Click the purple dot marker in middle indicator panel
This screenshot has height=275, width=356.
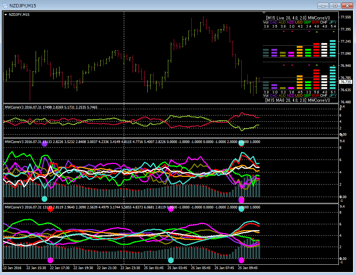[x=44, y=144]
